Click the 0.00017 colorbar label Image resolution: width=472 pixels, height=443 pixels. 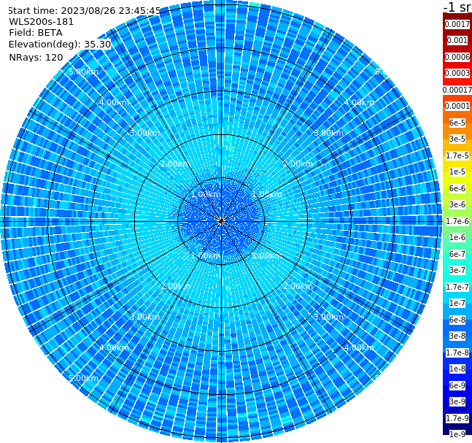457,90
